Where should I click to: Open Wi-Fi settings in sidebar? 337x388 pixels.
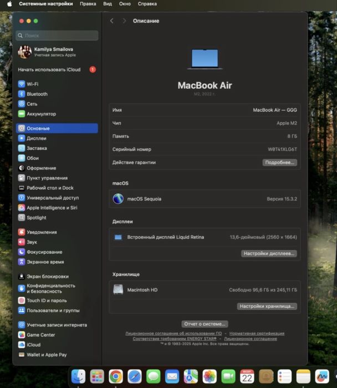coord(57,84)
